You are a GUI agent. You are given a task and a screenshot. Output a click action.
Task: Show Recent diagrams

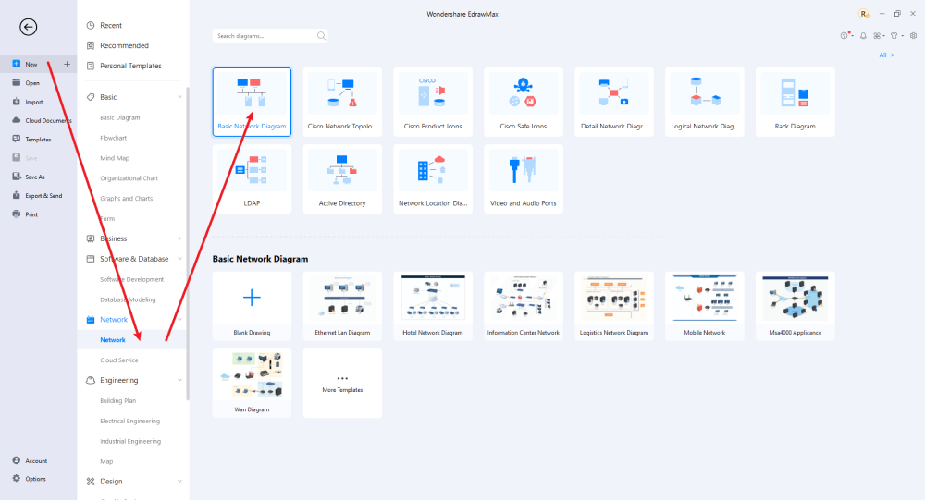105,25
